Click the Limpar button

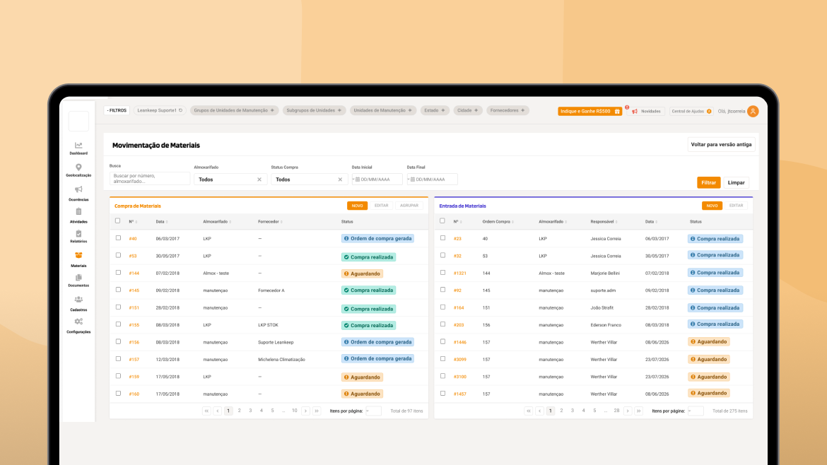[737, 182]
